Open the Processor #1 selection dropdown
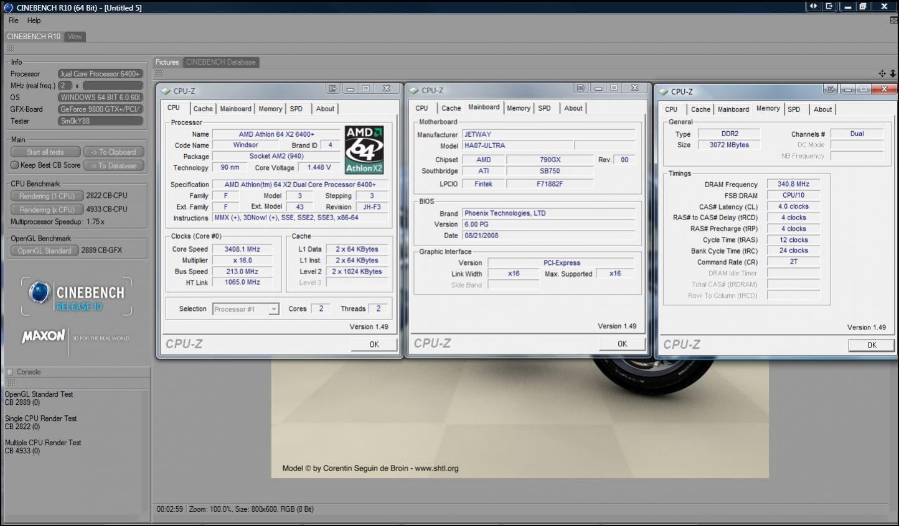 (274, 309)
